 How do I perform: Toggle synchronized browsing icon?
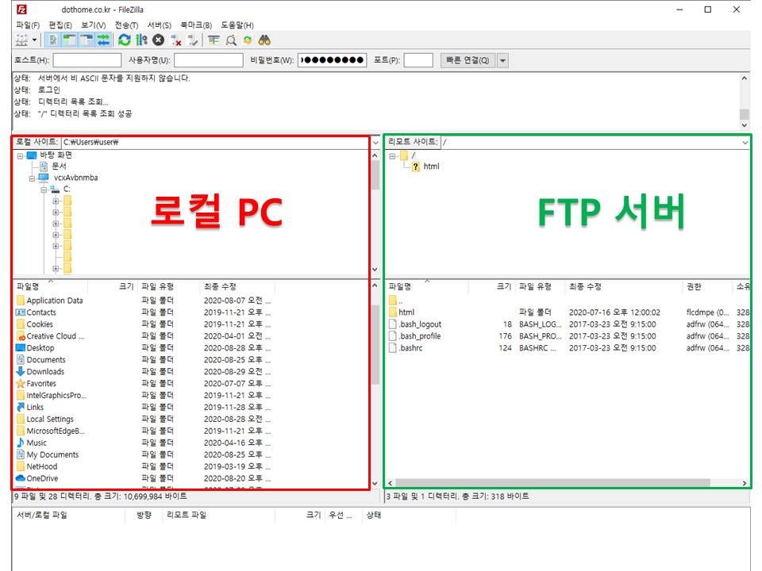tap(248, 40)
